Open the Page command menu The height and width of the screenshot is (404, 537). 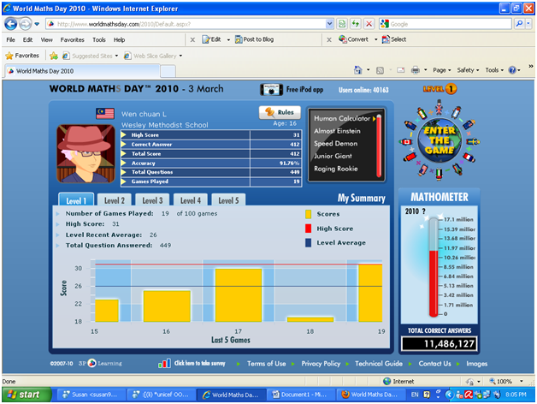tap(442, 70)
